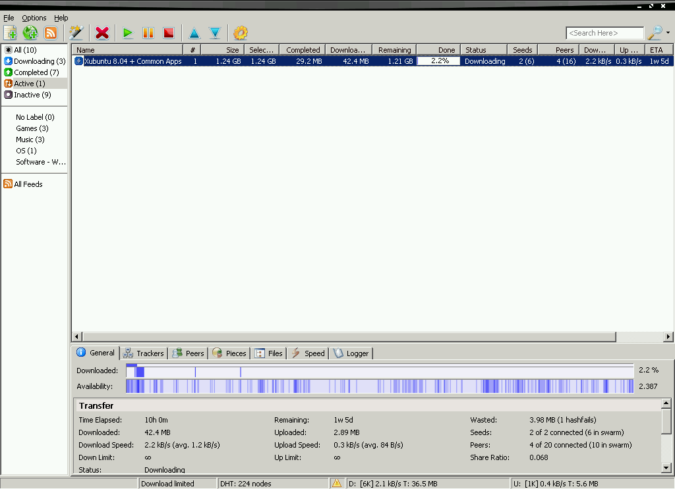Click the Done progress bar for Xubuntu
675x489 pixels.
coord(438,61)
